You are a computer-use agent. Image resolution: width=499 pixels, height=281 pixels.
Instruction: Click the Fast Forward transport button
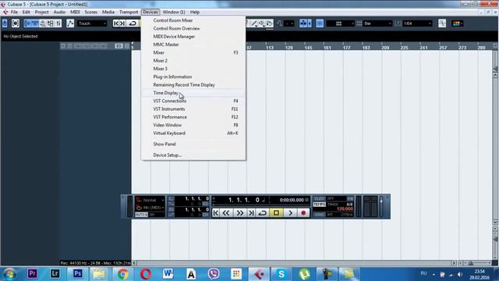point(239,213)
